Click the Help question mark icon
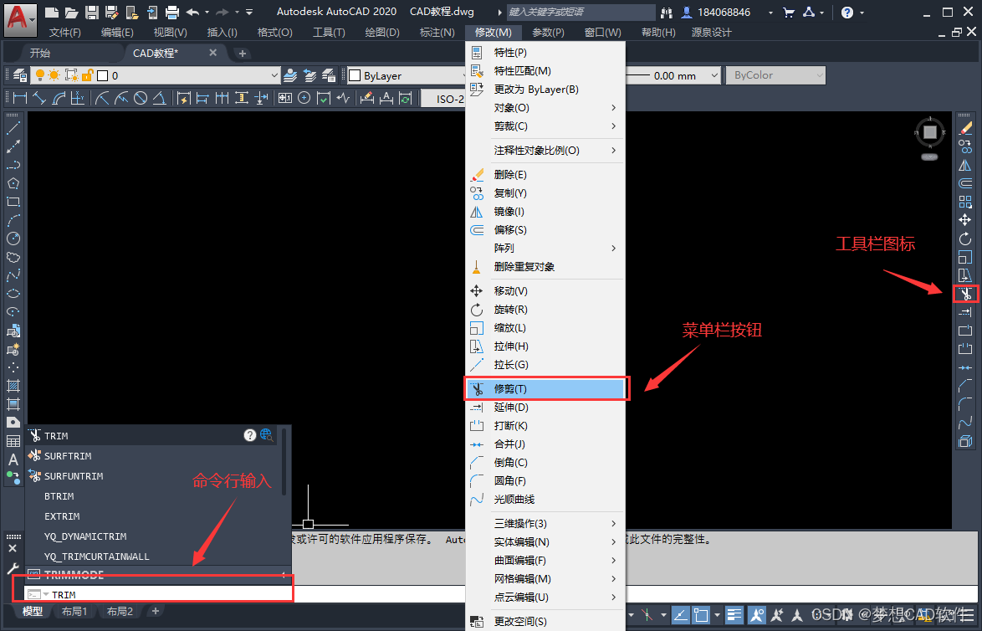The width and height of the screenshot is (982, 631). pos(847,12)
